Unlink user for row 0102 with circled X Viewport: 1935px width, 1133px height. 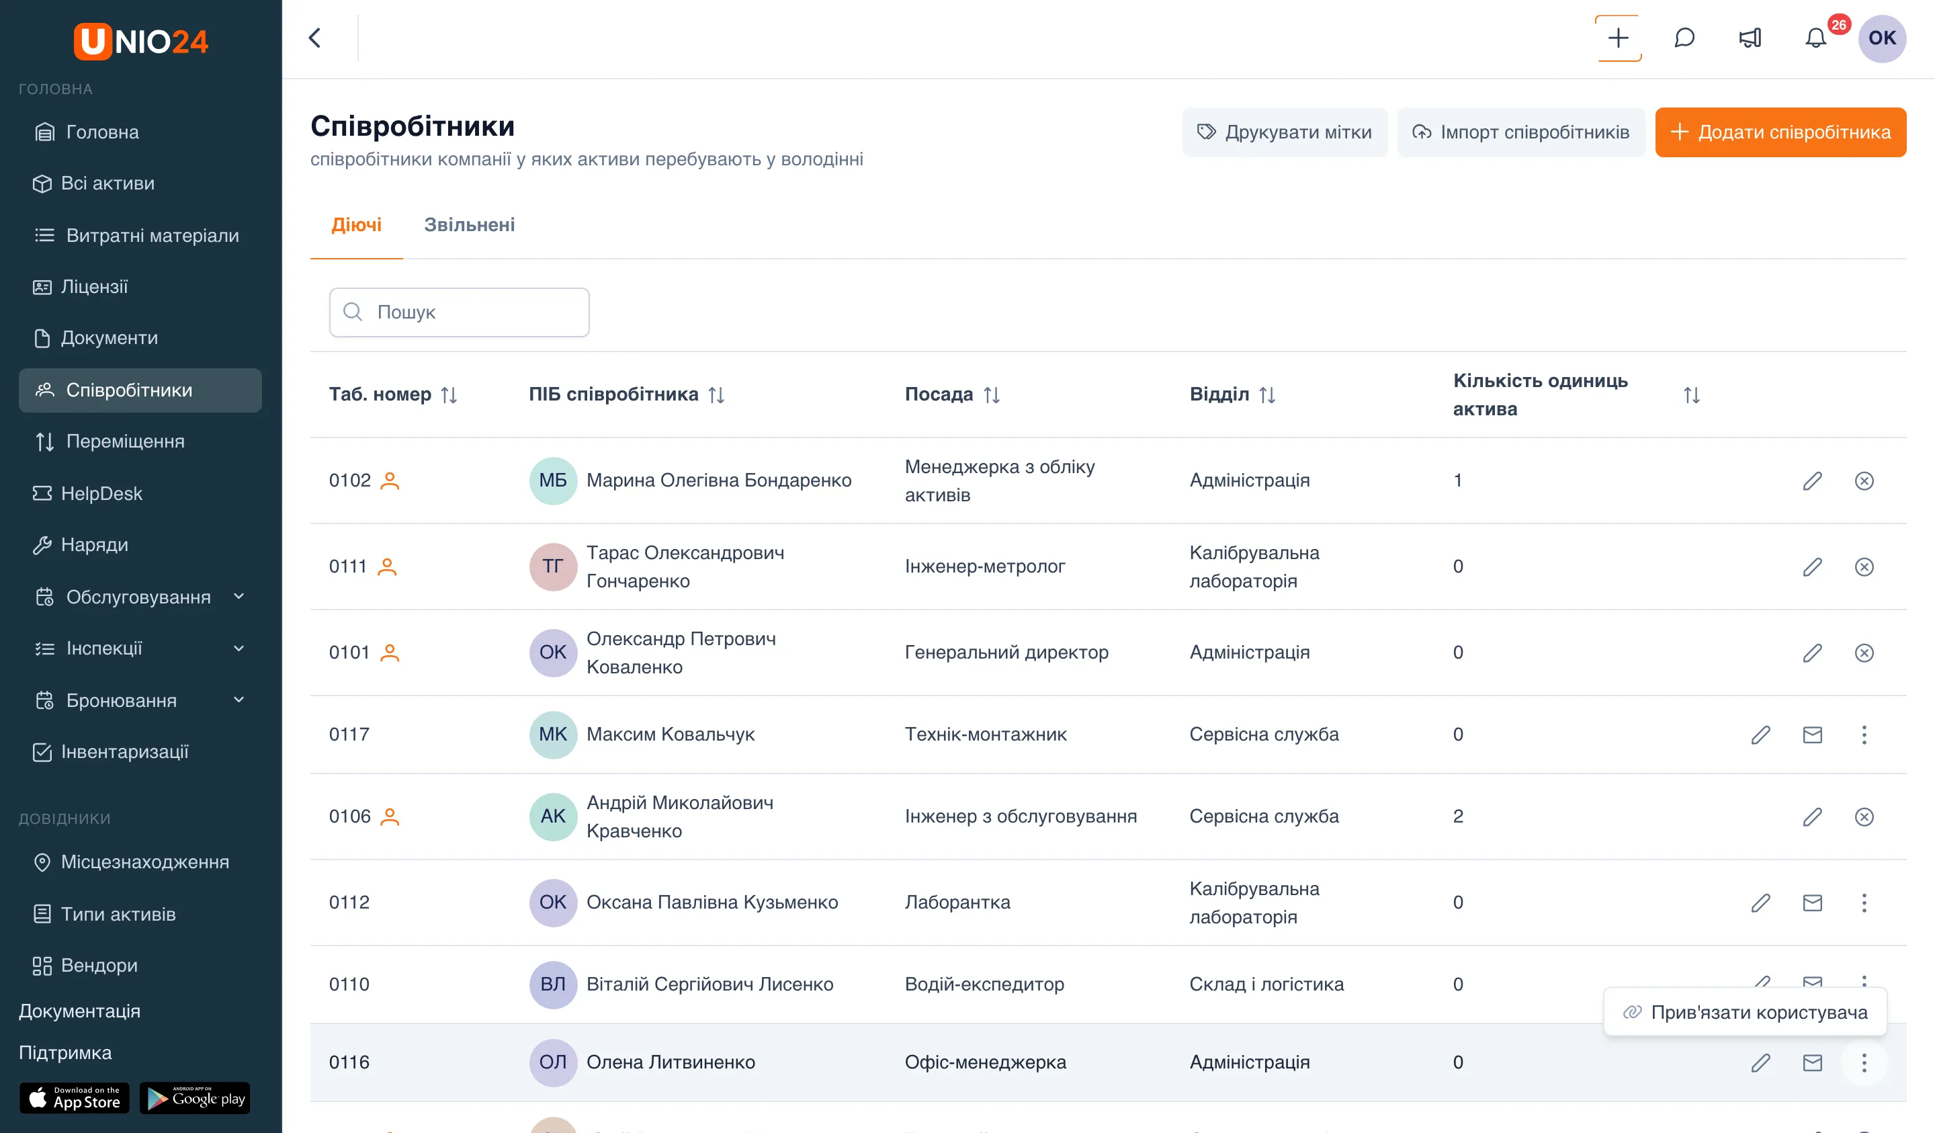(x=1864, y=481)
